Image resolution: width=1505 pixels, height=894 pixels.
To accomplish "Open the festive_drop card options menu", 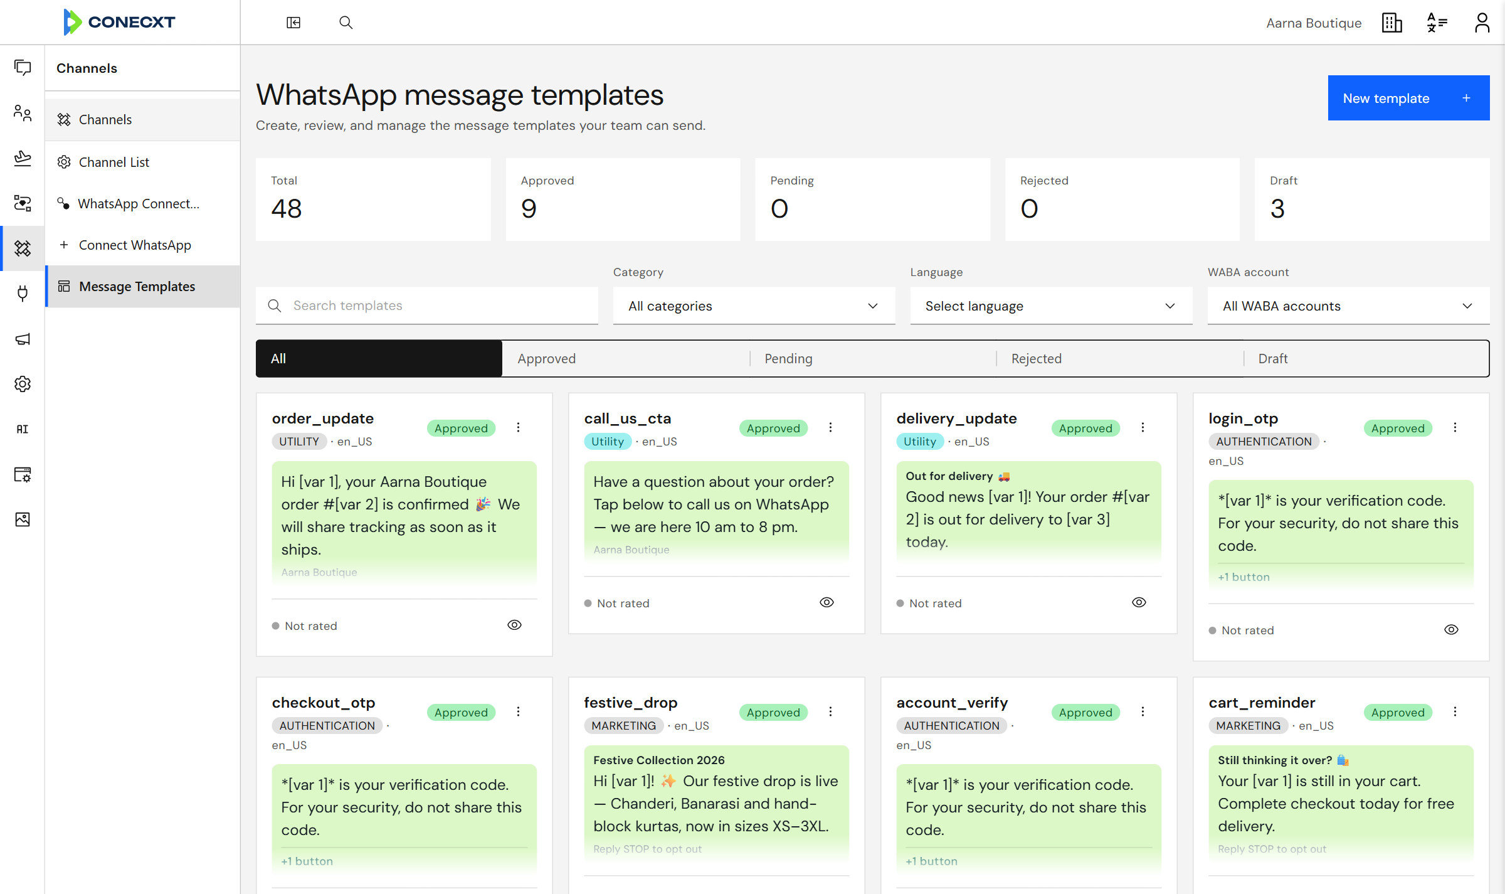I will coord(830,711).
